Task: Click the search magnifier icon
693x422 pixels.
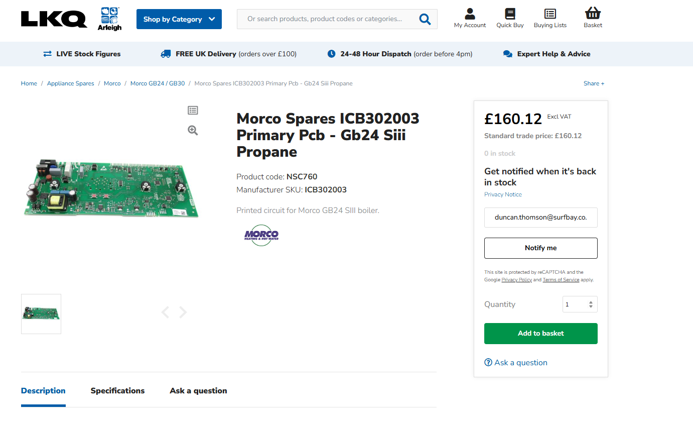Action: 425,19
